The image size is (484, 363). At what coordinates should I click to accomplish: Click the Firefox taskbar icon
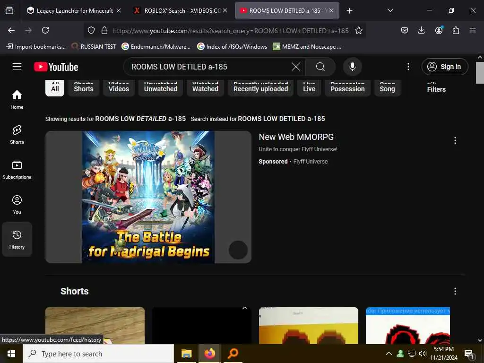tap(209, 354)
